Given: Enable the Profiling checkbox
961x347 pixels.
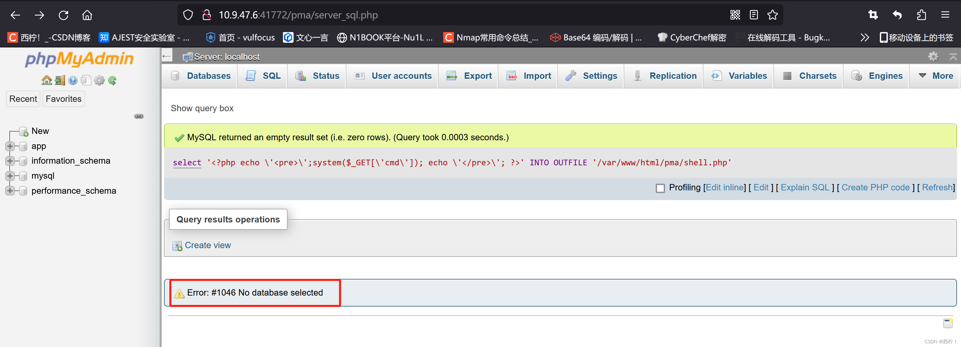Looking at the screenshot, I should [x=661, y=188].
